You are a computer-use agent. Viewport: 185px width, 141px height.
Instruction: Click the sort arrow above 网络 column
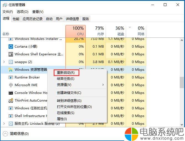(130, 27)
